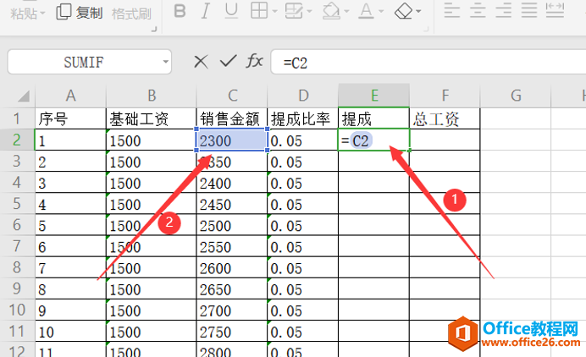Image resolution: width=586 pixels, height=357 pixels.
Task: Click 1500 in row 2
Action: click(152, 140)
